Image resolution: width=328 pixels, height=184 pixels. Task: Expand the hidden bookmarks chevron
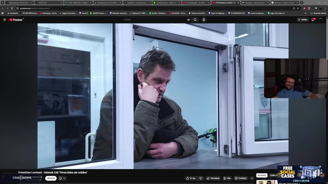click(305, 13)
